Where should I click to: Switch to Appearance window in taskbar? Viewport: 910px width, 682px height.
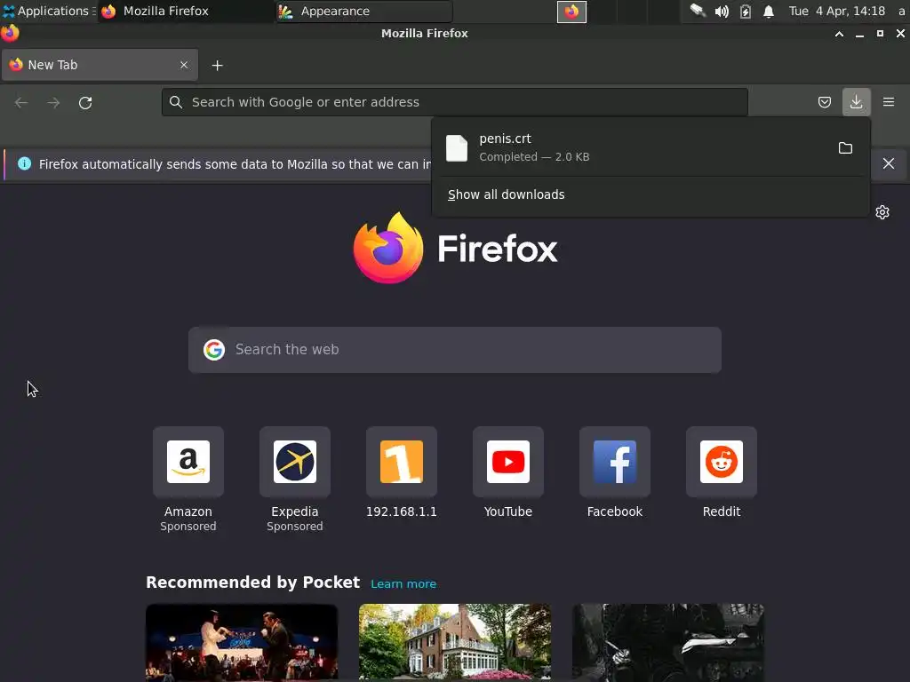(363, 11)
